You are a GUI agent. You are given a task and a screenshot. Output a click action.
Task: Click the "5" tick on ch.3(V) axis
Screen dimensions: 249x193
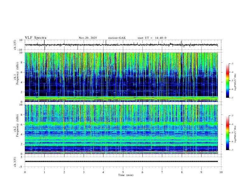point(22,157)
